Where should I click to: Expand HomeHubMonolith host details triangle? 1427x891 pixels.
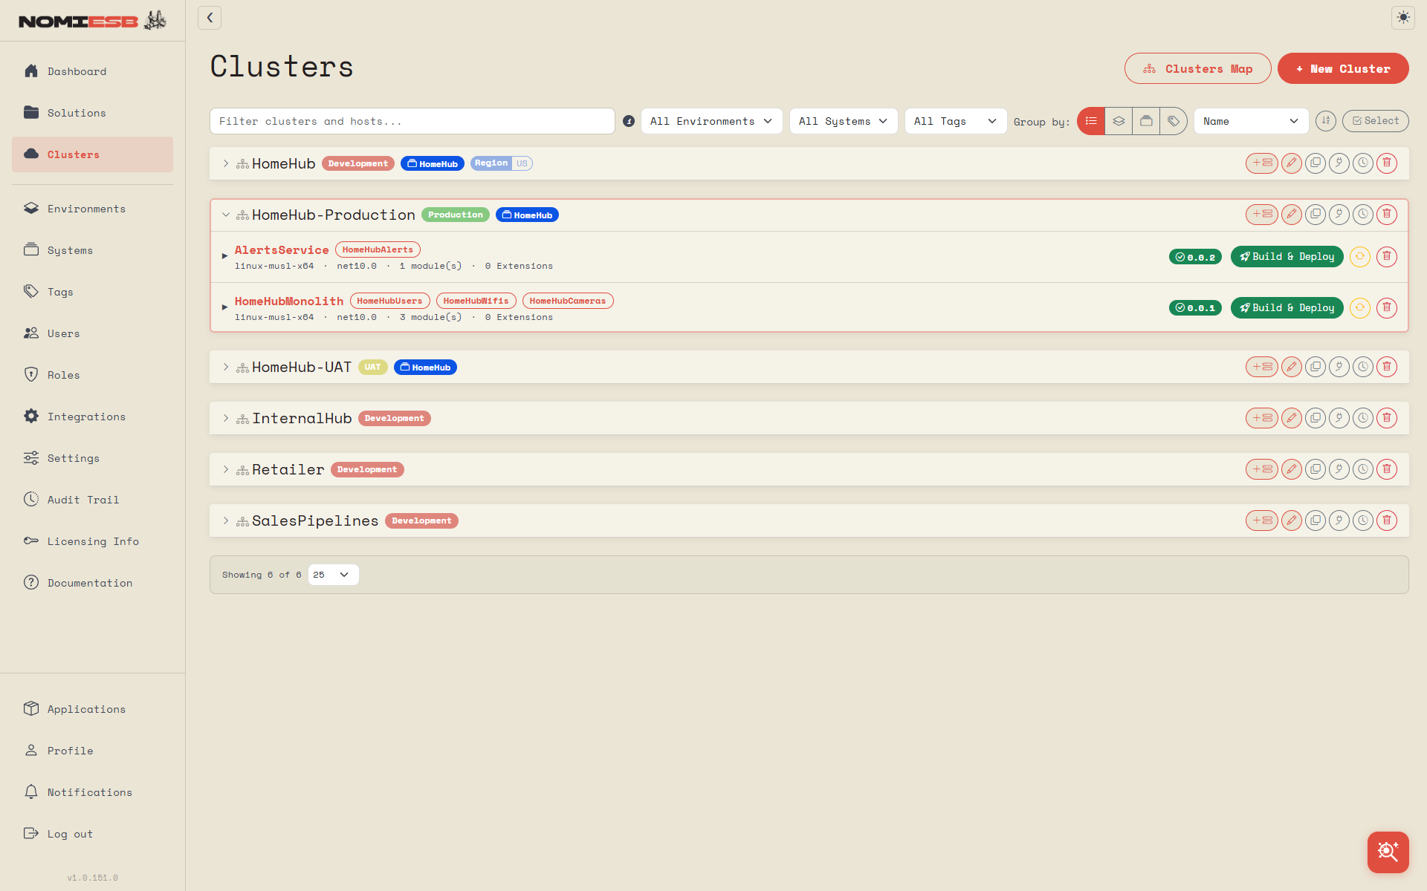(x=224, y=307)
